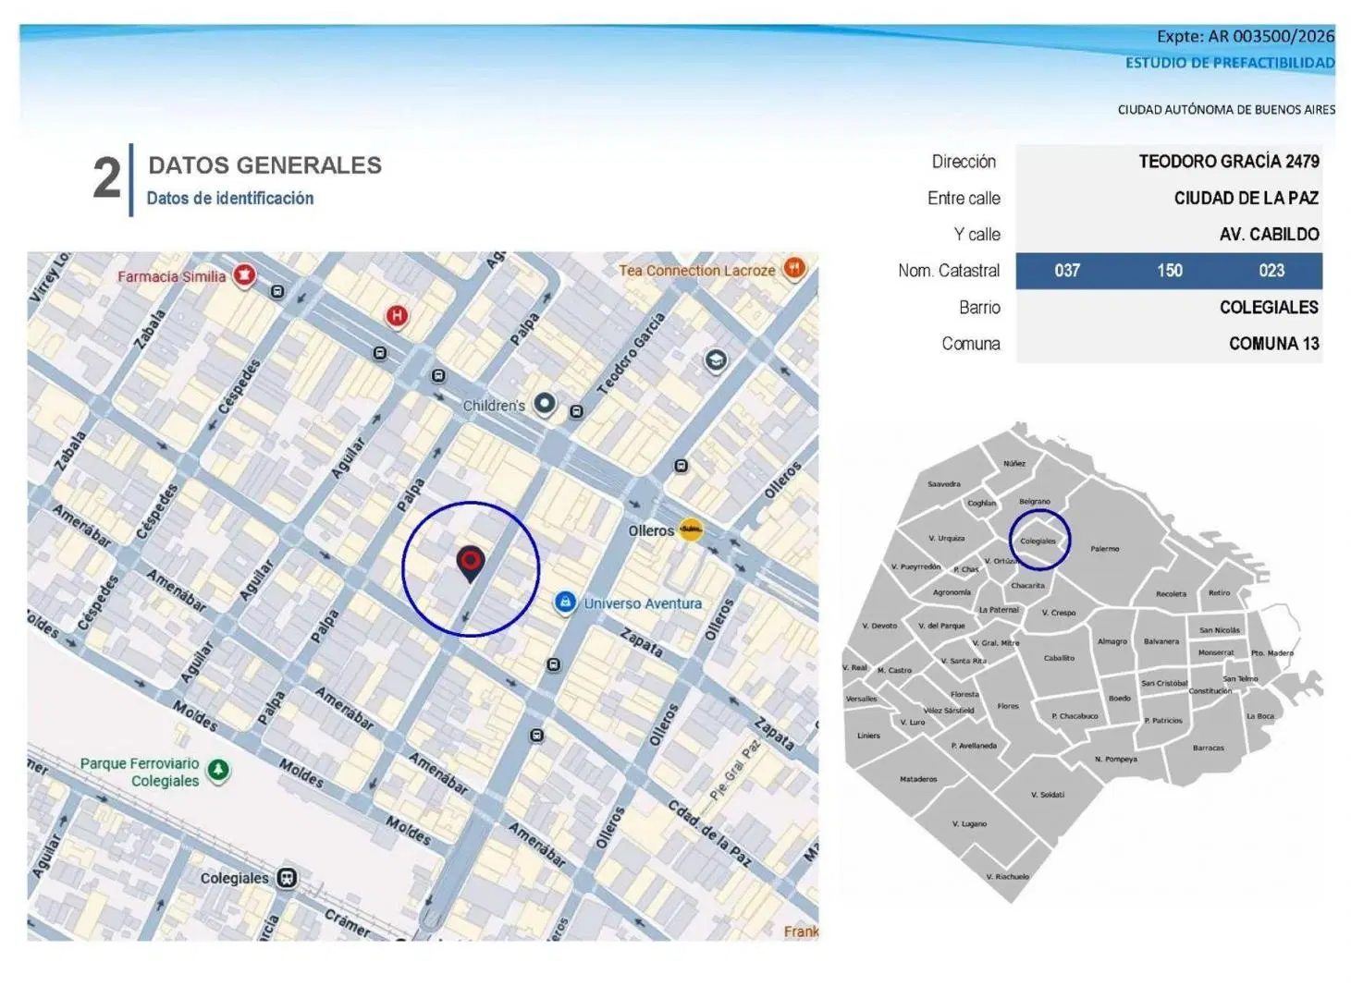Click the Parque Ferroviario Colegiales park icon

coord(218,770)
